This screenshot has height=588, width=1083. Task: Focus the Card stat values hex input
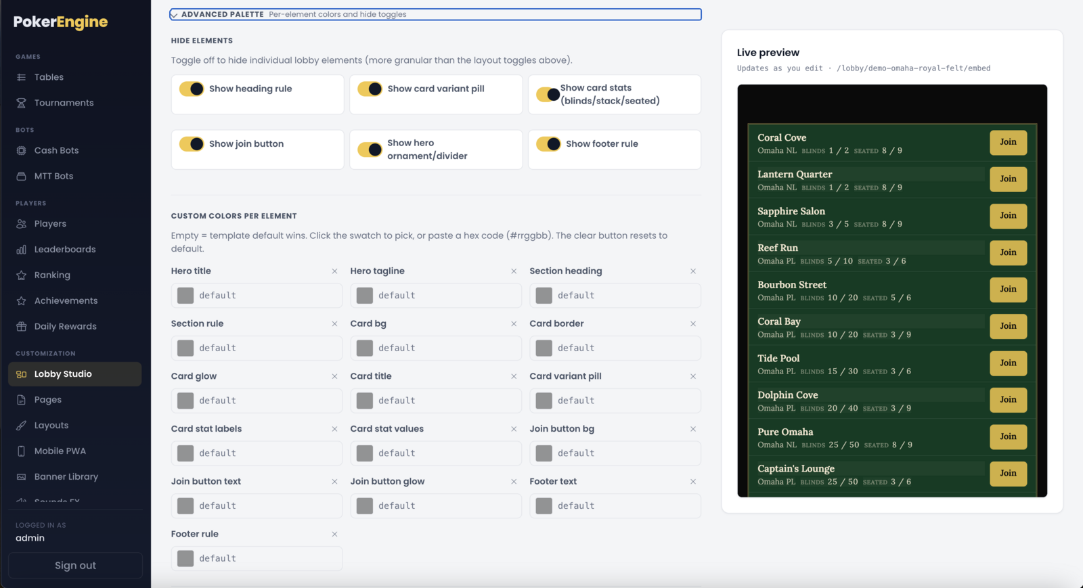coord(447,453)
